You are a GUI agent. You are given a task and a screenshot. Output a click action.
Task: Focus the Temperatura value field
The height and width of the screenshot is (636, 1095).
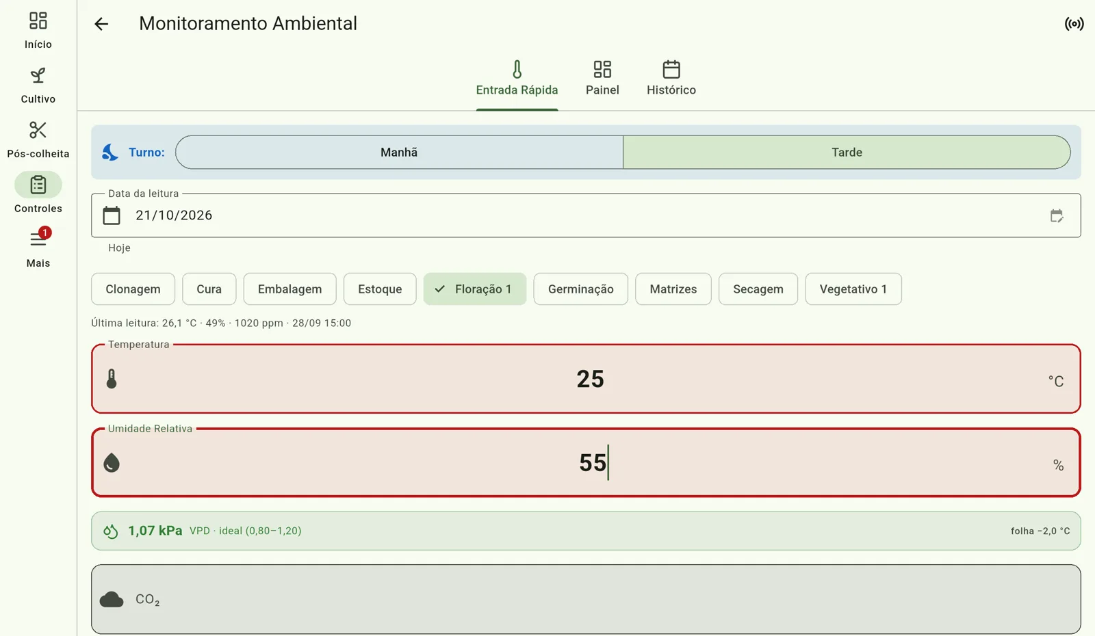coord(586,379)
